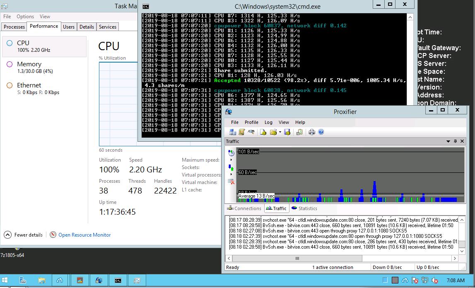
Task: Click the New Profile toolbar icon
Action: click(263, 132)
